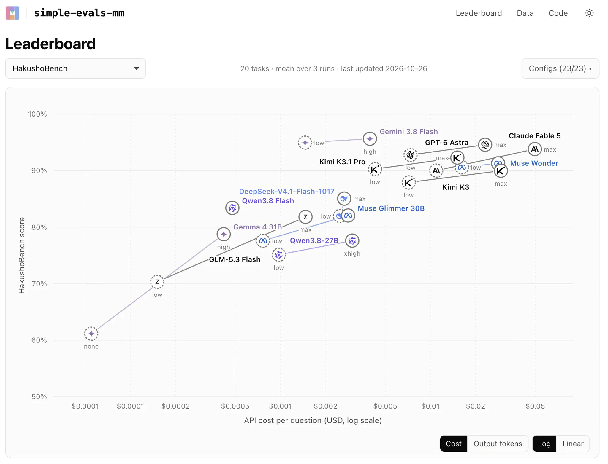608x464 pixels.
Task: Select the Cost axis option
Action: [x=454, y=444]
